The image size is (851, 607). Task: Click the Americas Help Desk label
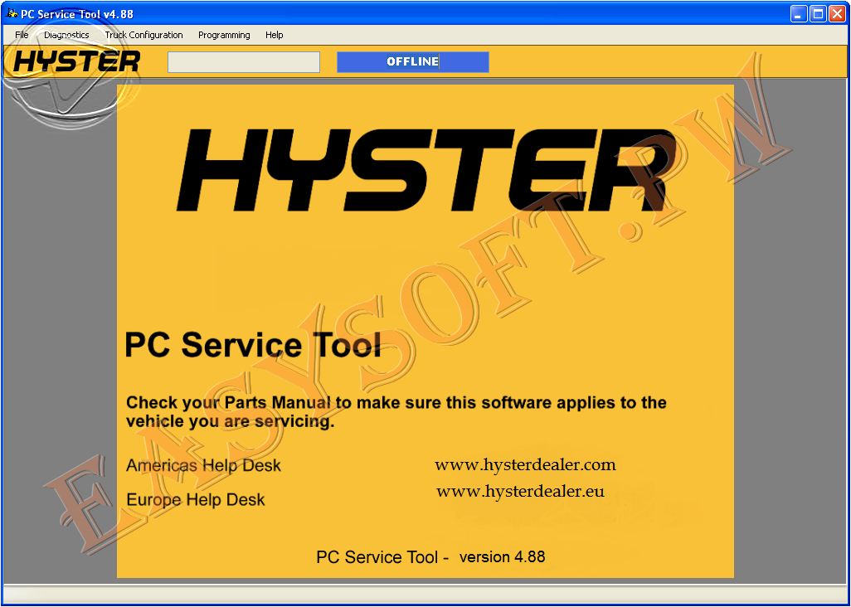pos(203,465)
